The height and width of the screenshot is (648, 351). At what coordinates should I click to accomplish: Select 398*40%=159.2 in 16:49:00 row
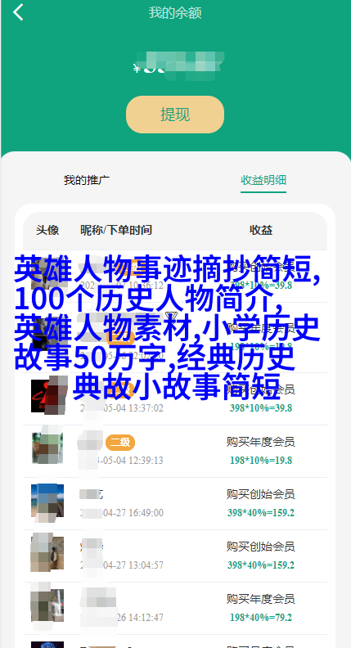pos(261,513)
